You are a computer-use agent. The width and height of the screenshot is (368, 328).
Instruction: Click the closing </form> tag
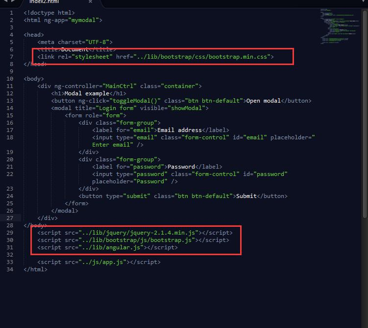(x=77, y=204)
